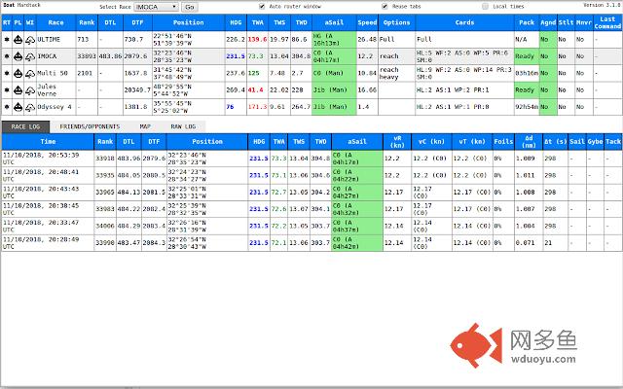Click the Pack column header
This screenshot has width=623, height=389.
(x=527, y=22)
